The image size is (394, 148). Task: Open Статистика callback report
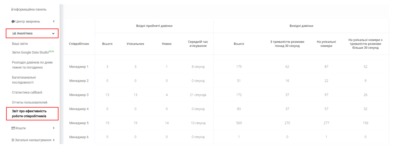(27, 92)
